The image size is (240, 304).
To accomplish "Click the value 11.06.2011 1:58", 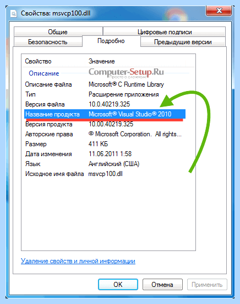I will click(110, 154).
